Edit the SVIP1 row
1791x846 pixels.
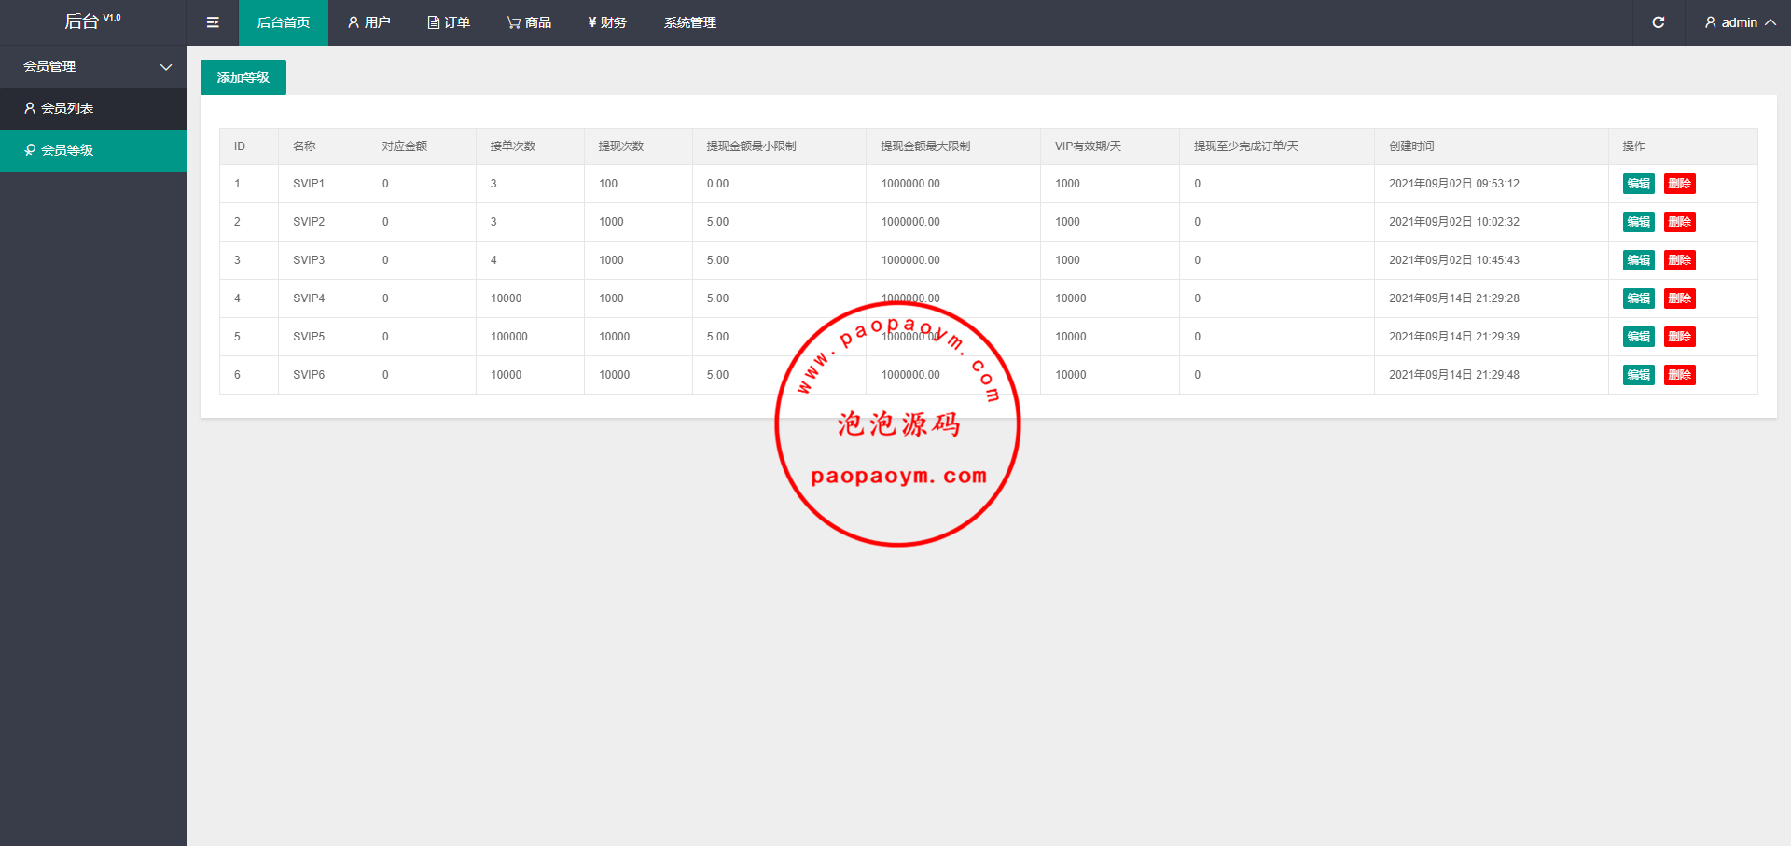pos(1639,184)
